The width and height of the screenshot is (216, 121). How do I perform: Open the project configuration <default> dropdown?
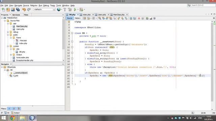(44, 10)
